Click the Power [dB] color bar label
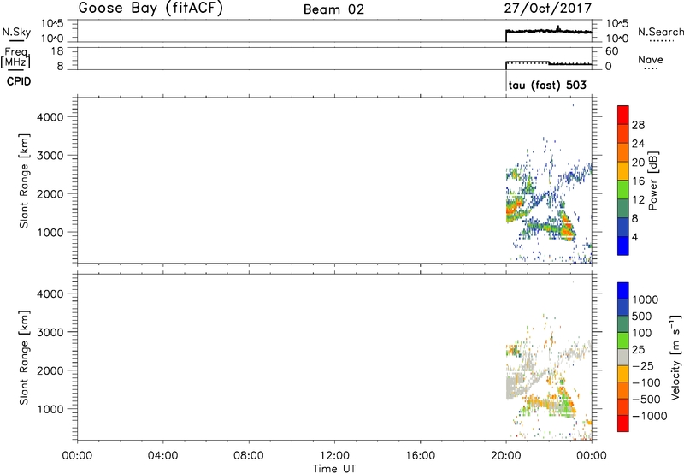The width and height of the screenshot is (684, 474). point(653,181)
